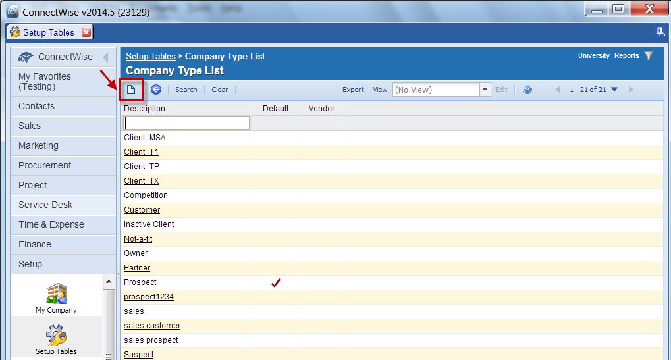Click the blue Back arrow icon
The height and width of the screenshot is (360, 671).
(x=156, y=90)
